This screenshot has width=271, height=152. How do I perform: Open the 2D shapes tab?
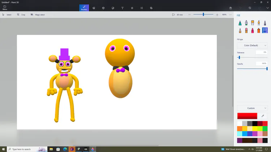click(x=94, y=8)
